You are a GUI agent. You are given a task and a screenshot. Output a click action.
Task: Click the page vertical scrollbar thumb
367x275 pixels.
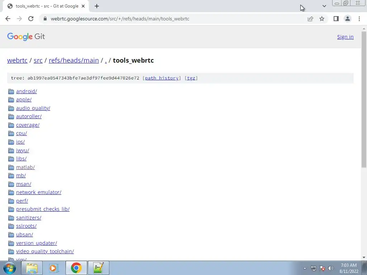364,100
